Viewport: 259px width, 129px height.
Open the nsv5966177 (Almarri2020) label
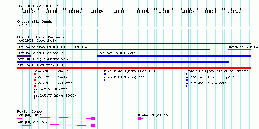coord(55,95)
